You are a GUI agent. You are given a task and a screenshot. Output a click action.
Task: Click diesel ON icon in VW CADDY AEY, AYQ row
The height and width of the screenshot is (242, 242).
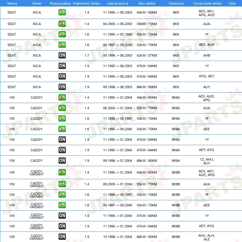pyautogui.click(x=62, y=150)
